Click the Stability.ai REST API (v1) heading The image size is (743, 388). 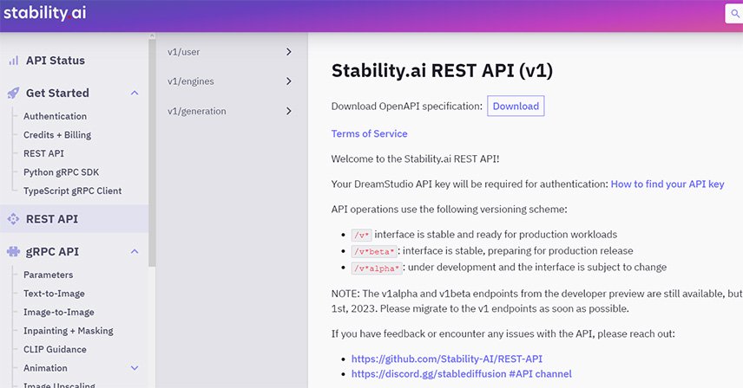click(x=442, y=71)
